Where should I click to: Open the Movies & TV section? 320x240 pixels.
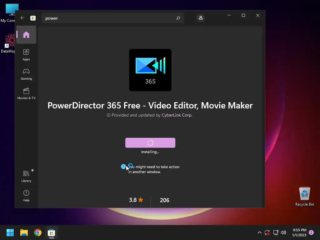tap(26, 93)
